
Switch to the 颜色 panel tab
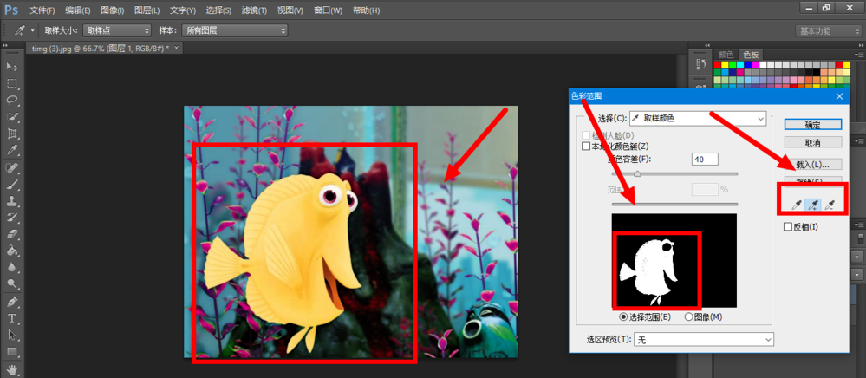tap(726, 54)
